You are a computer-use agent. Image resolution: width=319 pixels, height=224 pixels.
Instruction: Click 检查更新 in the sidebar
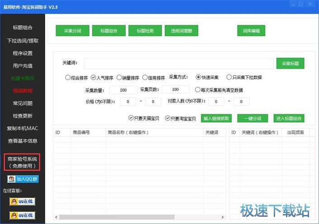22,116
